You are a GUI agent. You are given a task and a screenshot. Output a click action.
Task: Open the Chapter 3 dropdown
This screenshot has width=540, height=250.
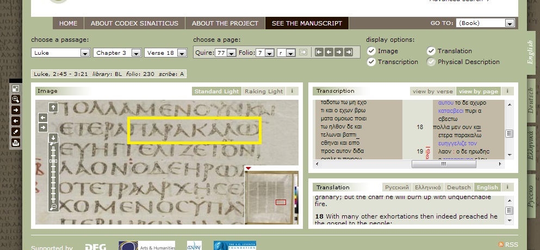click(117, 53)
